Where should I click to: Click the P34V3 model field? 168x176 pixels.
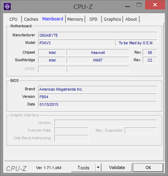point(76,43)
